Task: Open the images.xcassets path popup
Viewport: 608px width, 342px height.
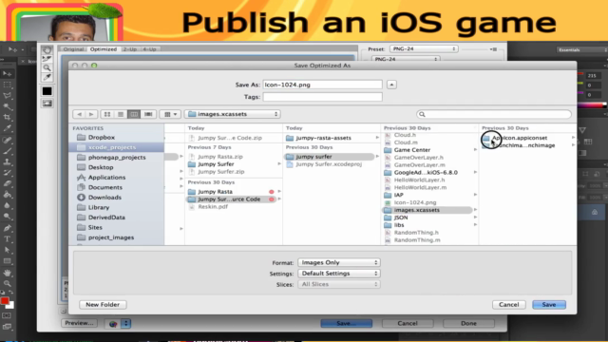Action: pyautogui.click(x=232, y=114)
